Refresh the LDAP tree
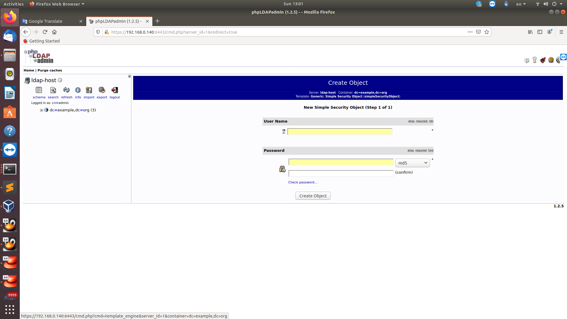Image resolution: width=567 pixels, height=319 pixels. pyautogui.click(x=66, y=90)
